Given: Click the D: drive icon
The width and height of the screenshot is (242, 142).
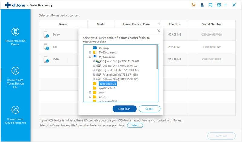Looking at the screenshot, I should click(99, 66).
